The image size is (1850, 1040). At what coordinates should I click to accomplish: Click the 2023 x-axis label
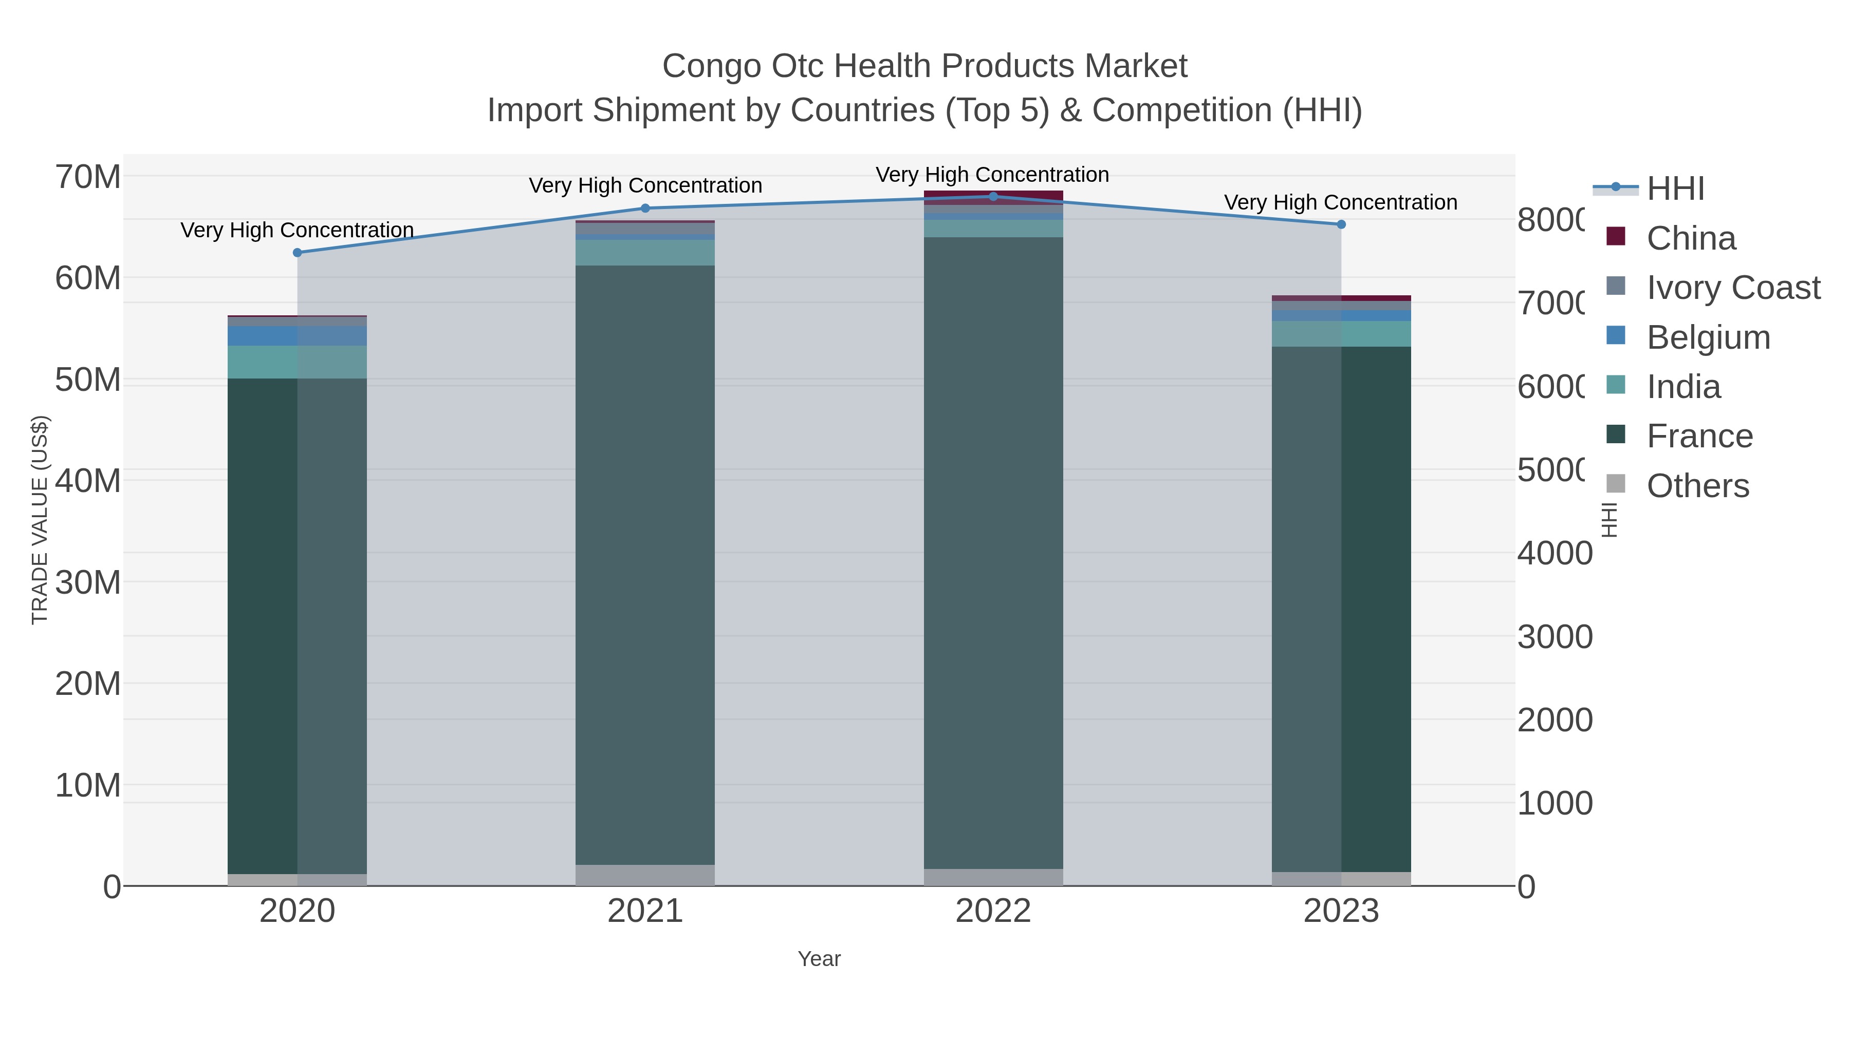[1341, 911]
